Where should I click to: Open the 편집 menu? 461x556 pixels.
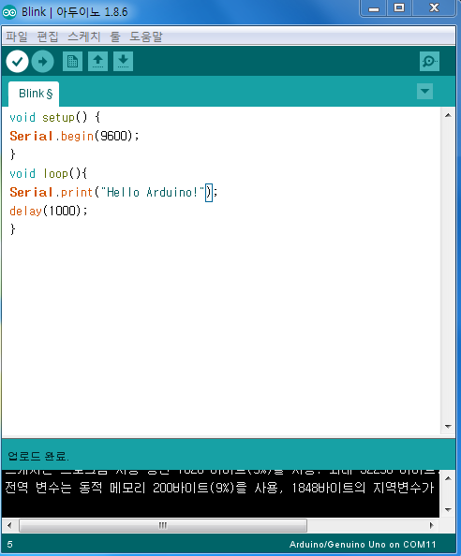48,37
